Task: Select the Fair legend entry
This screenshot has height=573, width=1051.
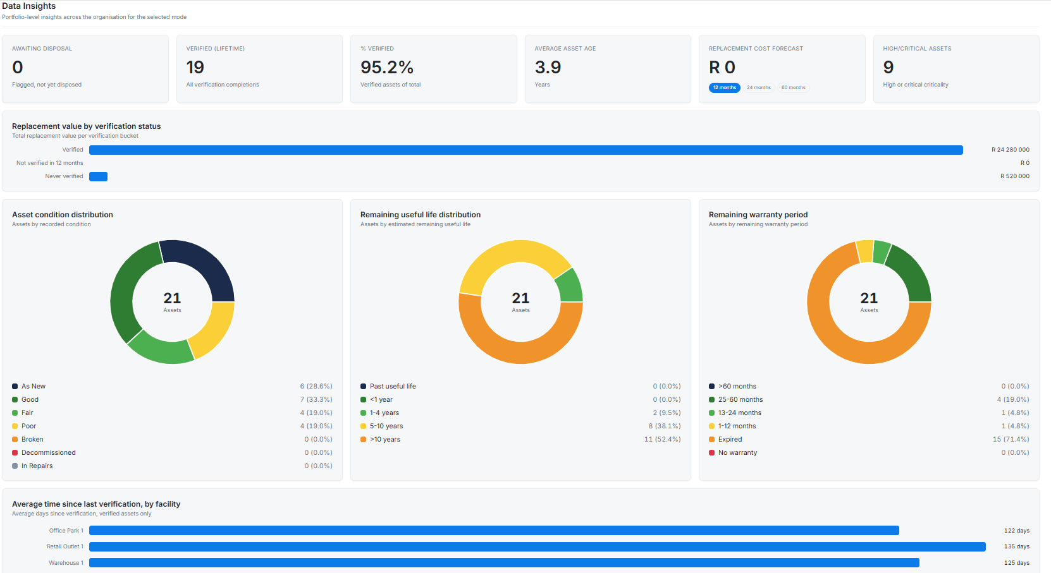Action: coord(172,413)
